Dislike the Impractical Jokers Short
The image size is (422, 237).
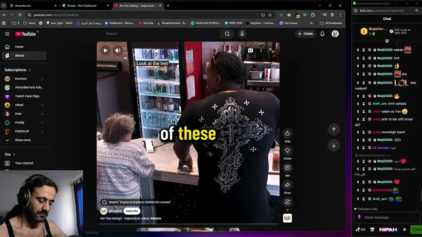click(x=287, y=151)
